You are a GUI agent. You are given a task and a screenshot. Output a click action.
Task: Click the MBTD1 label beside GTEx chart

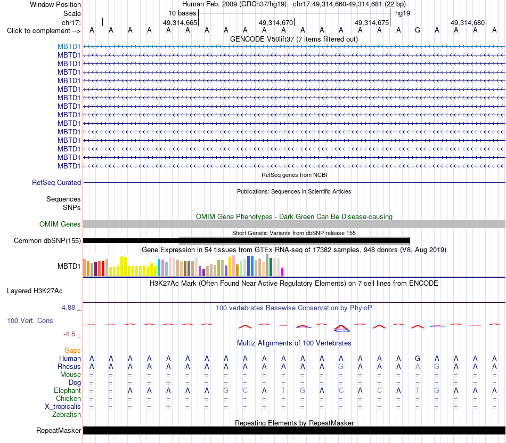[69, 266]
